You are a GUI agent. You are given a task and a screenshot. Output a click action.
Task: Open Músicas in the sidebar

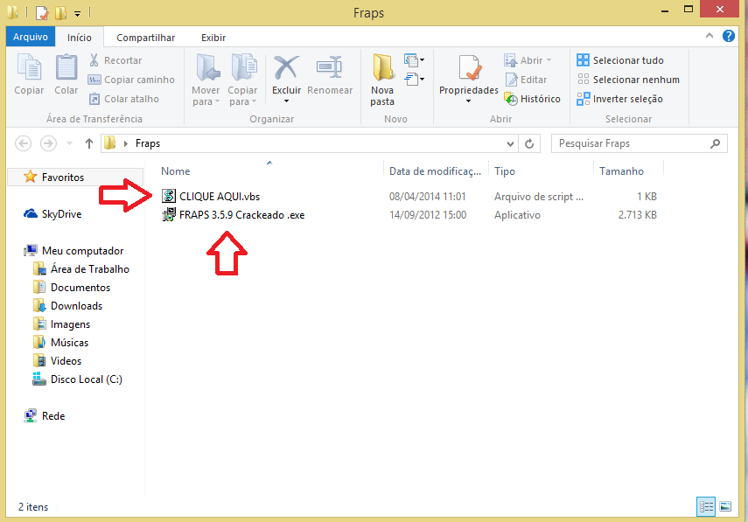pyautogui.click(x=60, y=342)
